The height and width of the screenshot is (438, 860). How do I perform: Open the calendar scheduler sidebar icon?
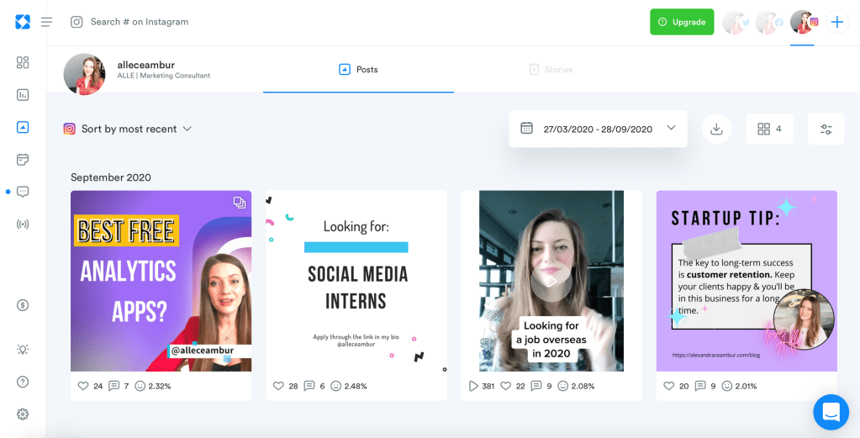(23, 160)
